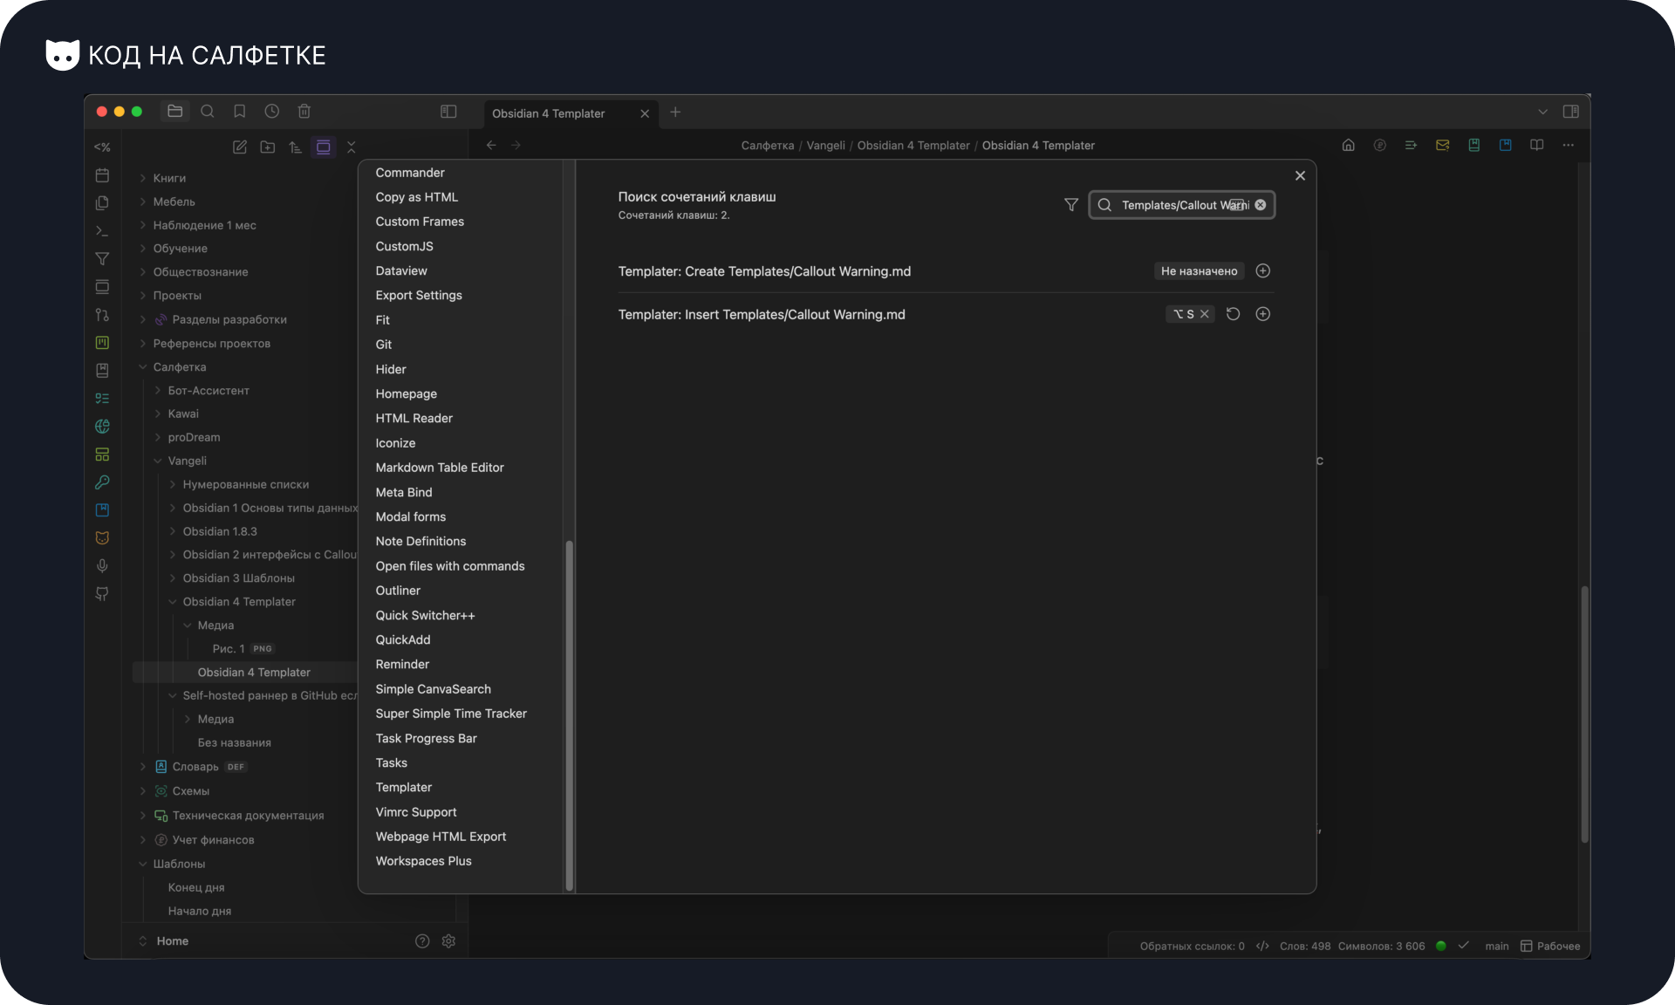Click the hotkey search input field
The width and height of the screenshot is (1675, 1005).
click(1181, 205)
